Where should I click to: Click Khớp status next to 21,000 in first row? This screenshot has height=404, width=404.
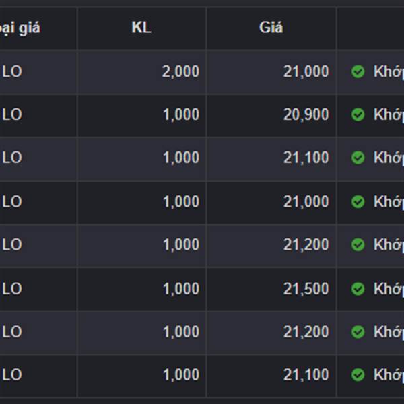pyautogui.click(x=389, y=71)
